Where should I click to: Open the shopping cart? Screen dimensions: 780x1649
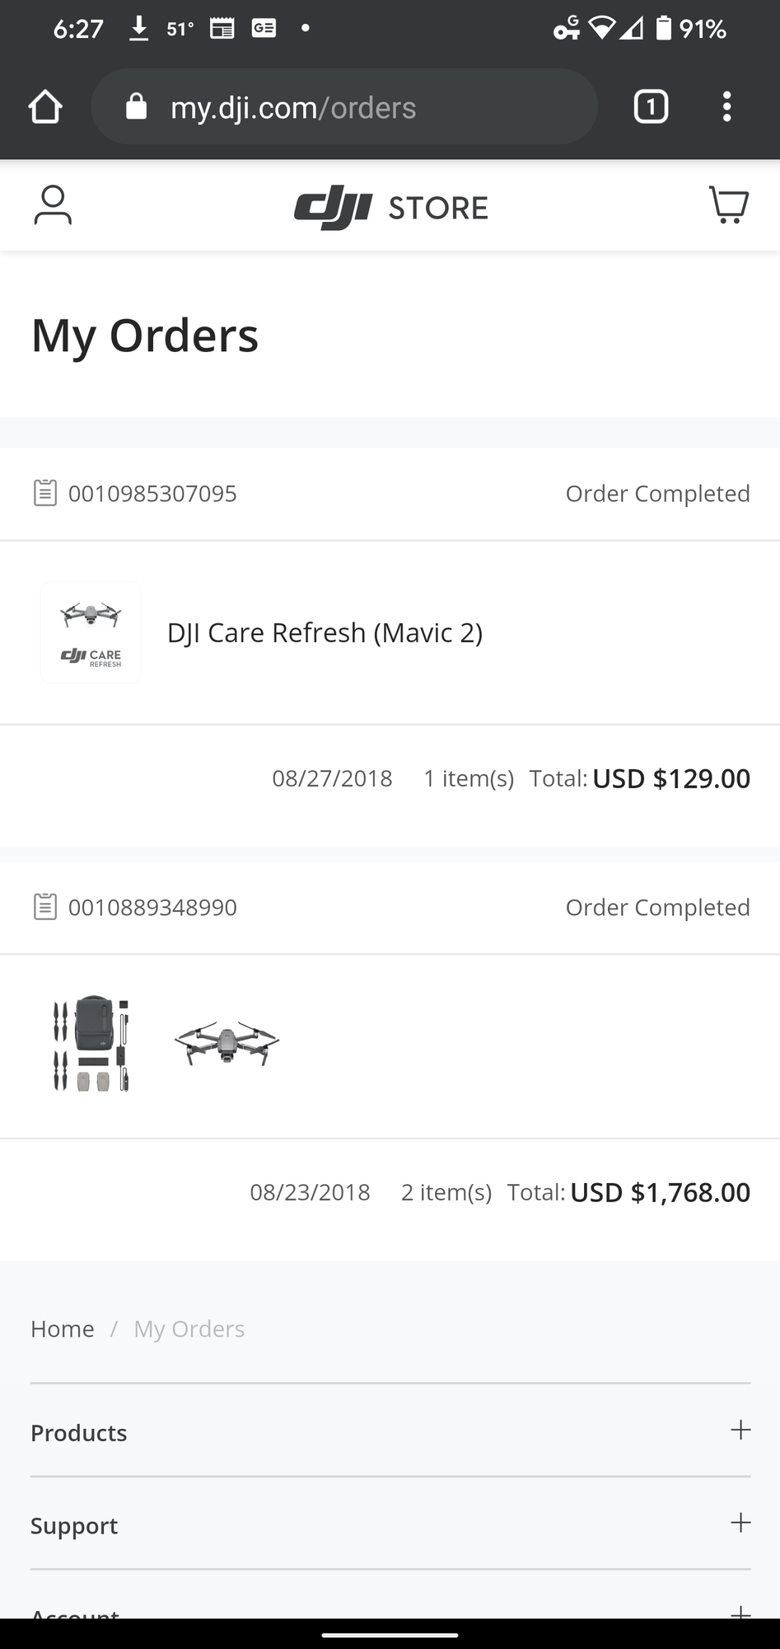point(729,205)
